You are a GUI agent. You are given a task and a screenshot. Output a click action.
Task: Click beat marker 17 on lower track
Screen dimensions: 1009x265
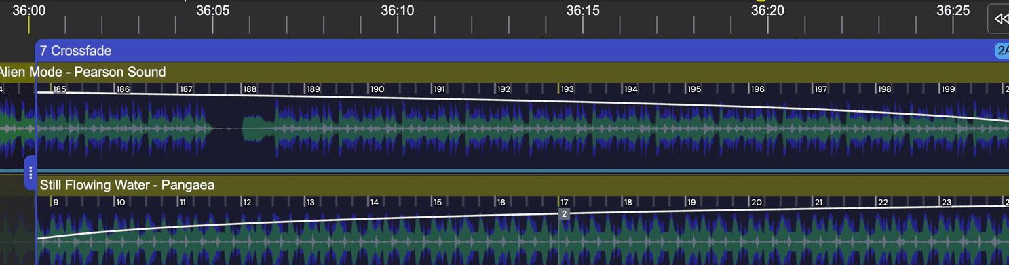point(564,203)
